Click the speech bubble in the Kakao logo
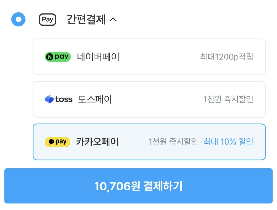 [51, 142]
